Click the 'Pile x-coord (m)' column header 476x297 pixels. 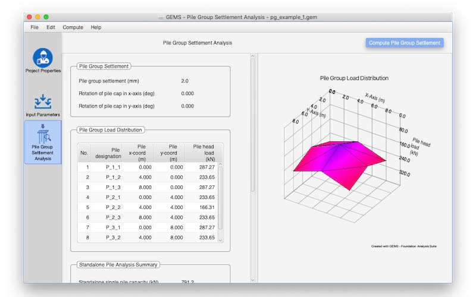tap(137, 153)
